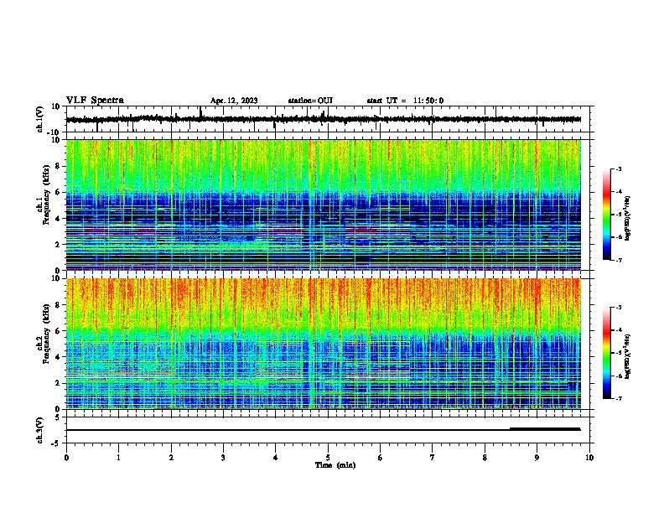The width and height of the screenshot is (664, 513).
Task: Click the "station=OUI" header label
Action: (310, 101)
